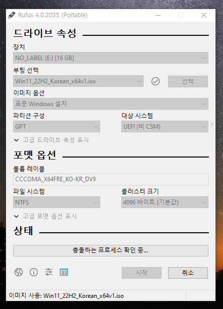This screenshot has width=223, height=309.
Task: Click the 장치 label
Action: (19, 47)
